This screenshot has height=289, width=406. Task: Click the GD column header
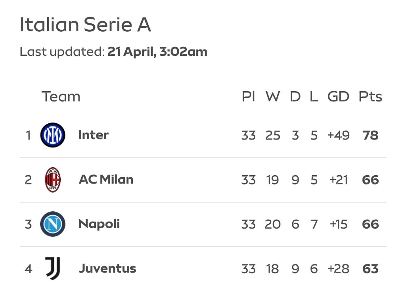point(338,97)
